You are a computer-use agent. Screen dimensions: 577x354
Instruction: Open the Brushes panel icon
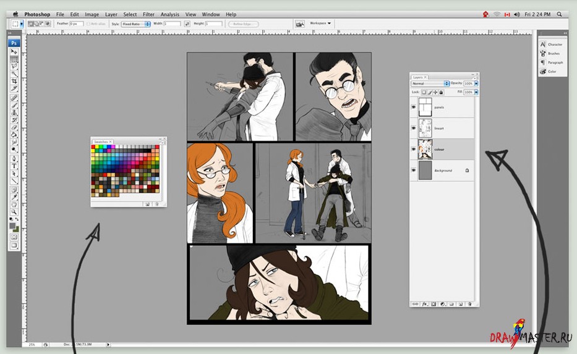(x=543, y=53)
